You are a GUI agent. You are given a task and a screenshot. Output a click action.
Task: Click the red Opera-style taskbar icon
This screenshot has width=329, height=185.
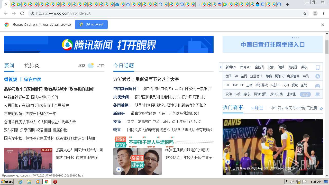pos(55,182)
